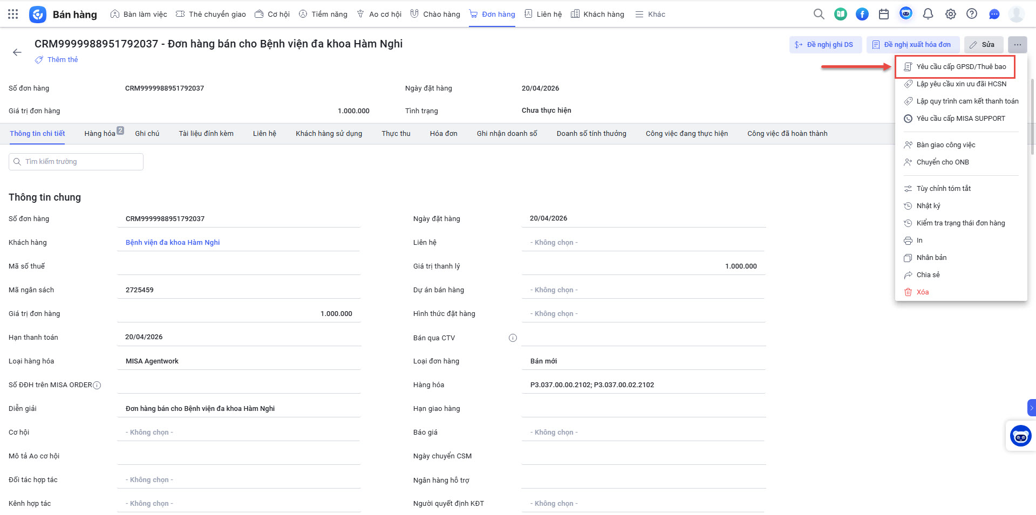Open Bệnh viện đa khoa Hàm Nghi link

tap(173, 243)
